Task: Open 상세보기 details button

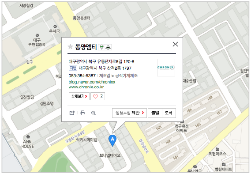Action: (x=79, y=96)
